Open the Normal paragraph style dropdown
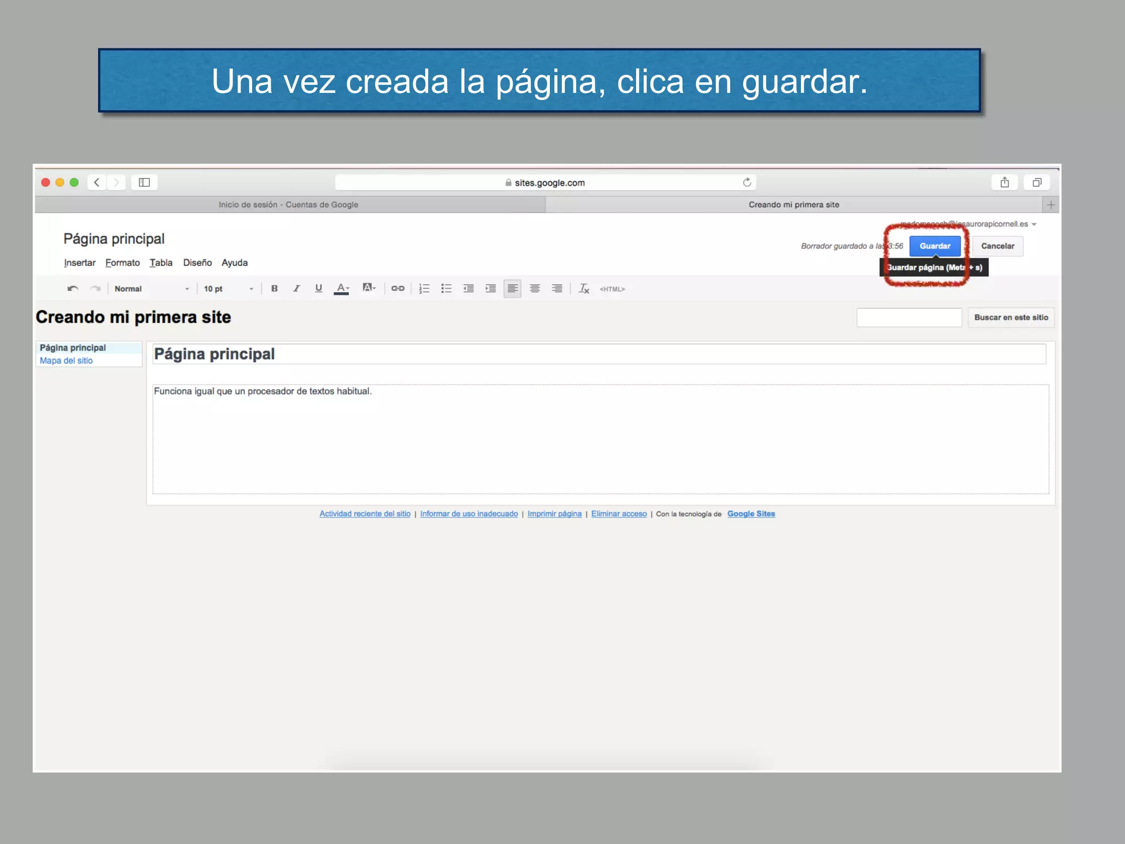This screenshot has width=1125, height=844. click(x=152, y=288)
